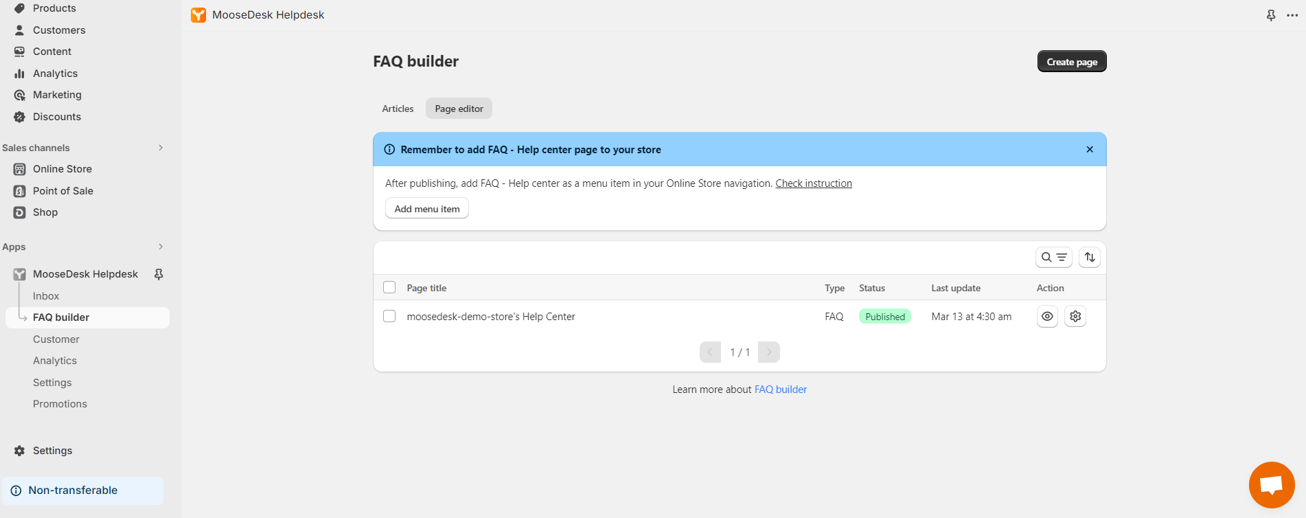Switch to the Articles tab
1306x518 pixels.
398,109
